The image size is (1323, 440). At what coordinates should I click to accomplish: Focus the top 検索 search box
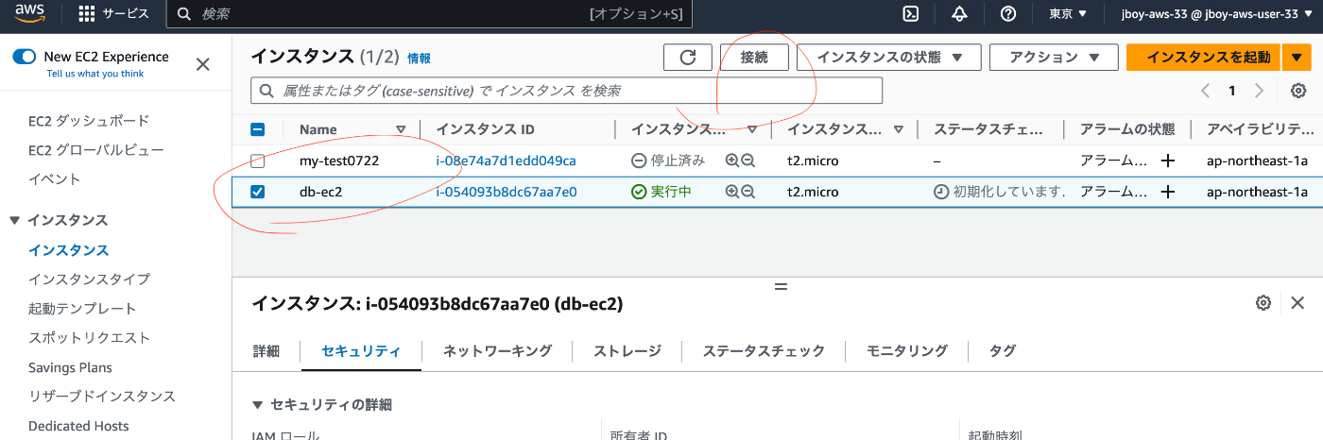coord(429,14)
